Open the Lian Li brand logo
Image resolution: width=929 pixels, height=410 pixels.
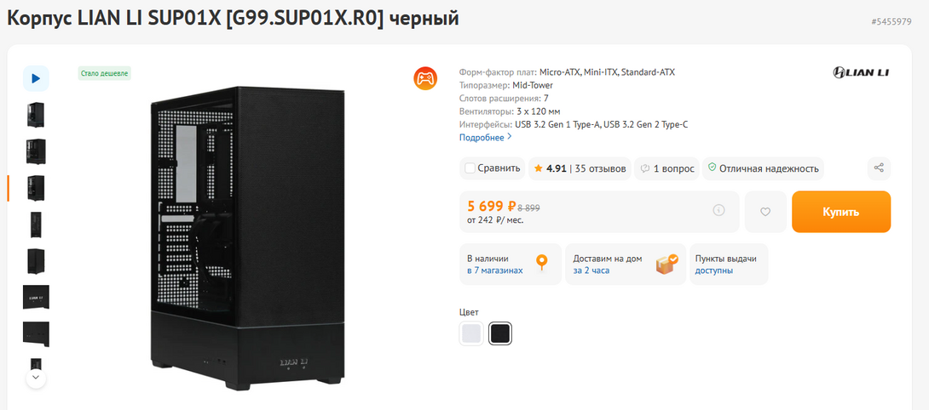pyautogui.click(x=861, y=73)
